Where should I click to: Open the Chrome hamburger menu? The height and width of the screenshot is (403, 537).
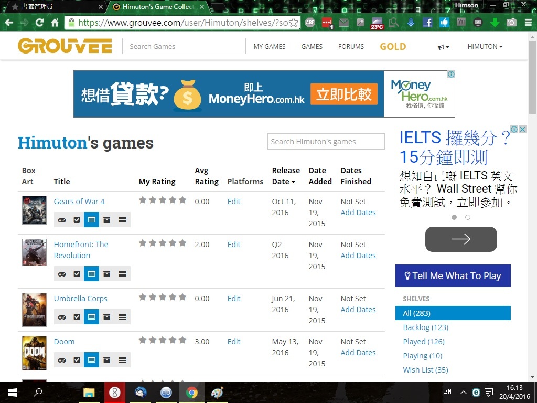click(528, 23)
